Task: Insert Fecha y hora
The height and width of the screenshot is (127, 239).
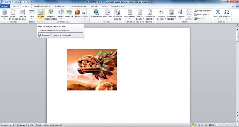Action: click(201, 15)
